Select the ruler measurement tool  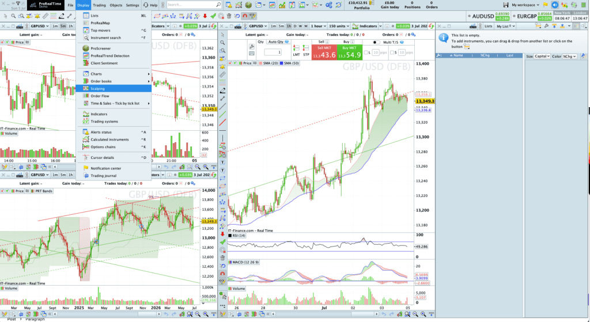[45, 16]
